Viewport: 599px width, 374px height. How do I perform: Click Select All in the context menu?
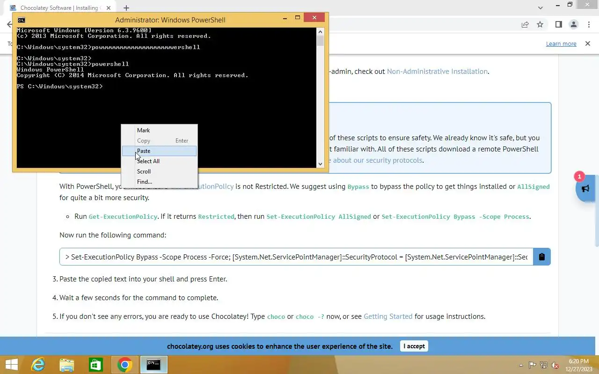click(159, 161)
